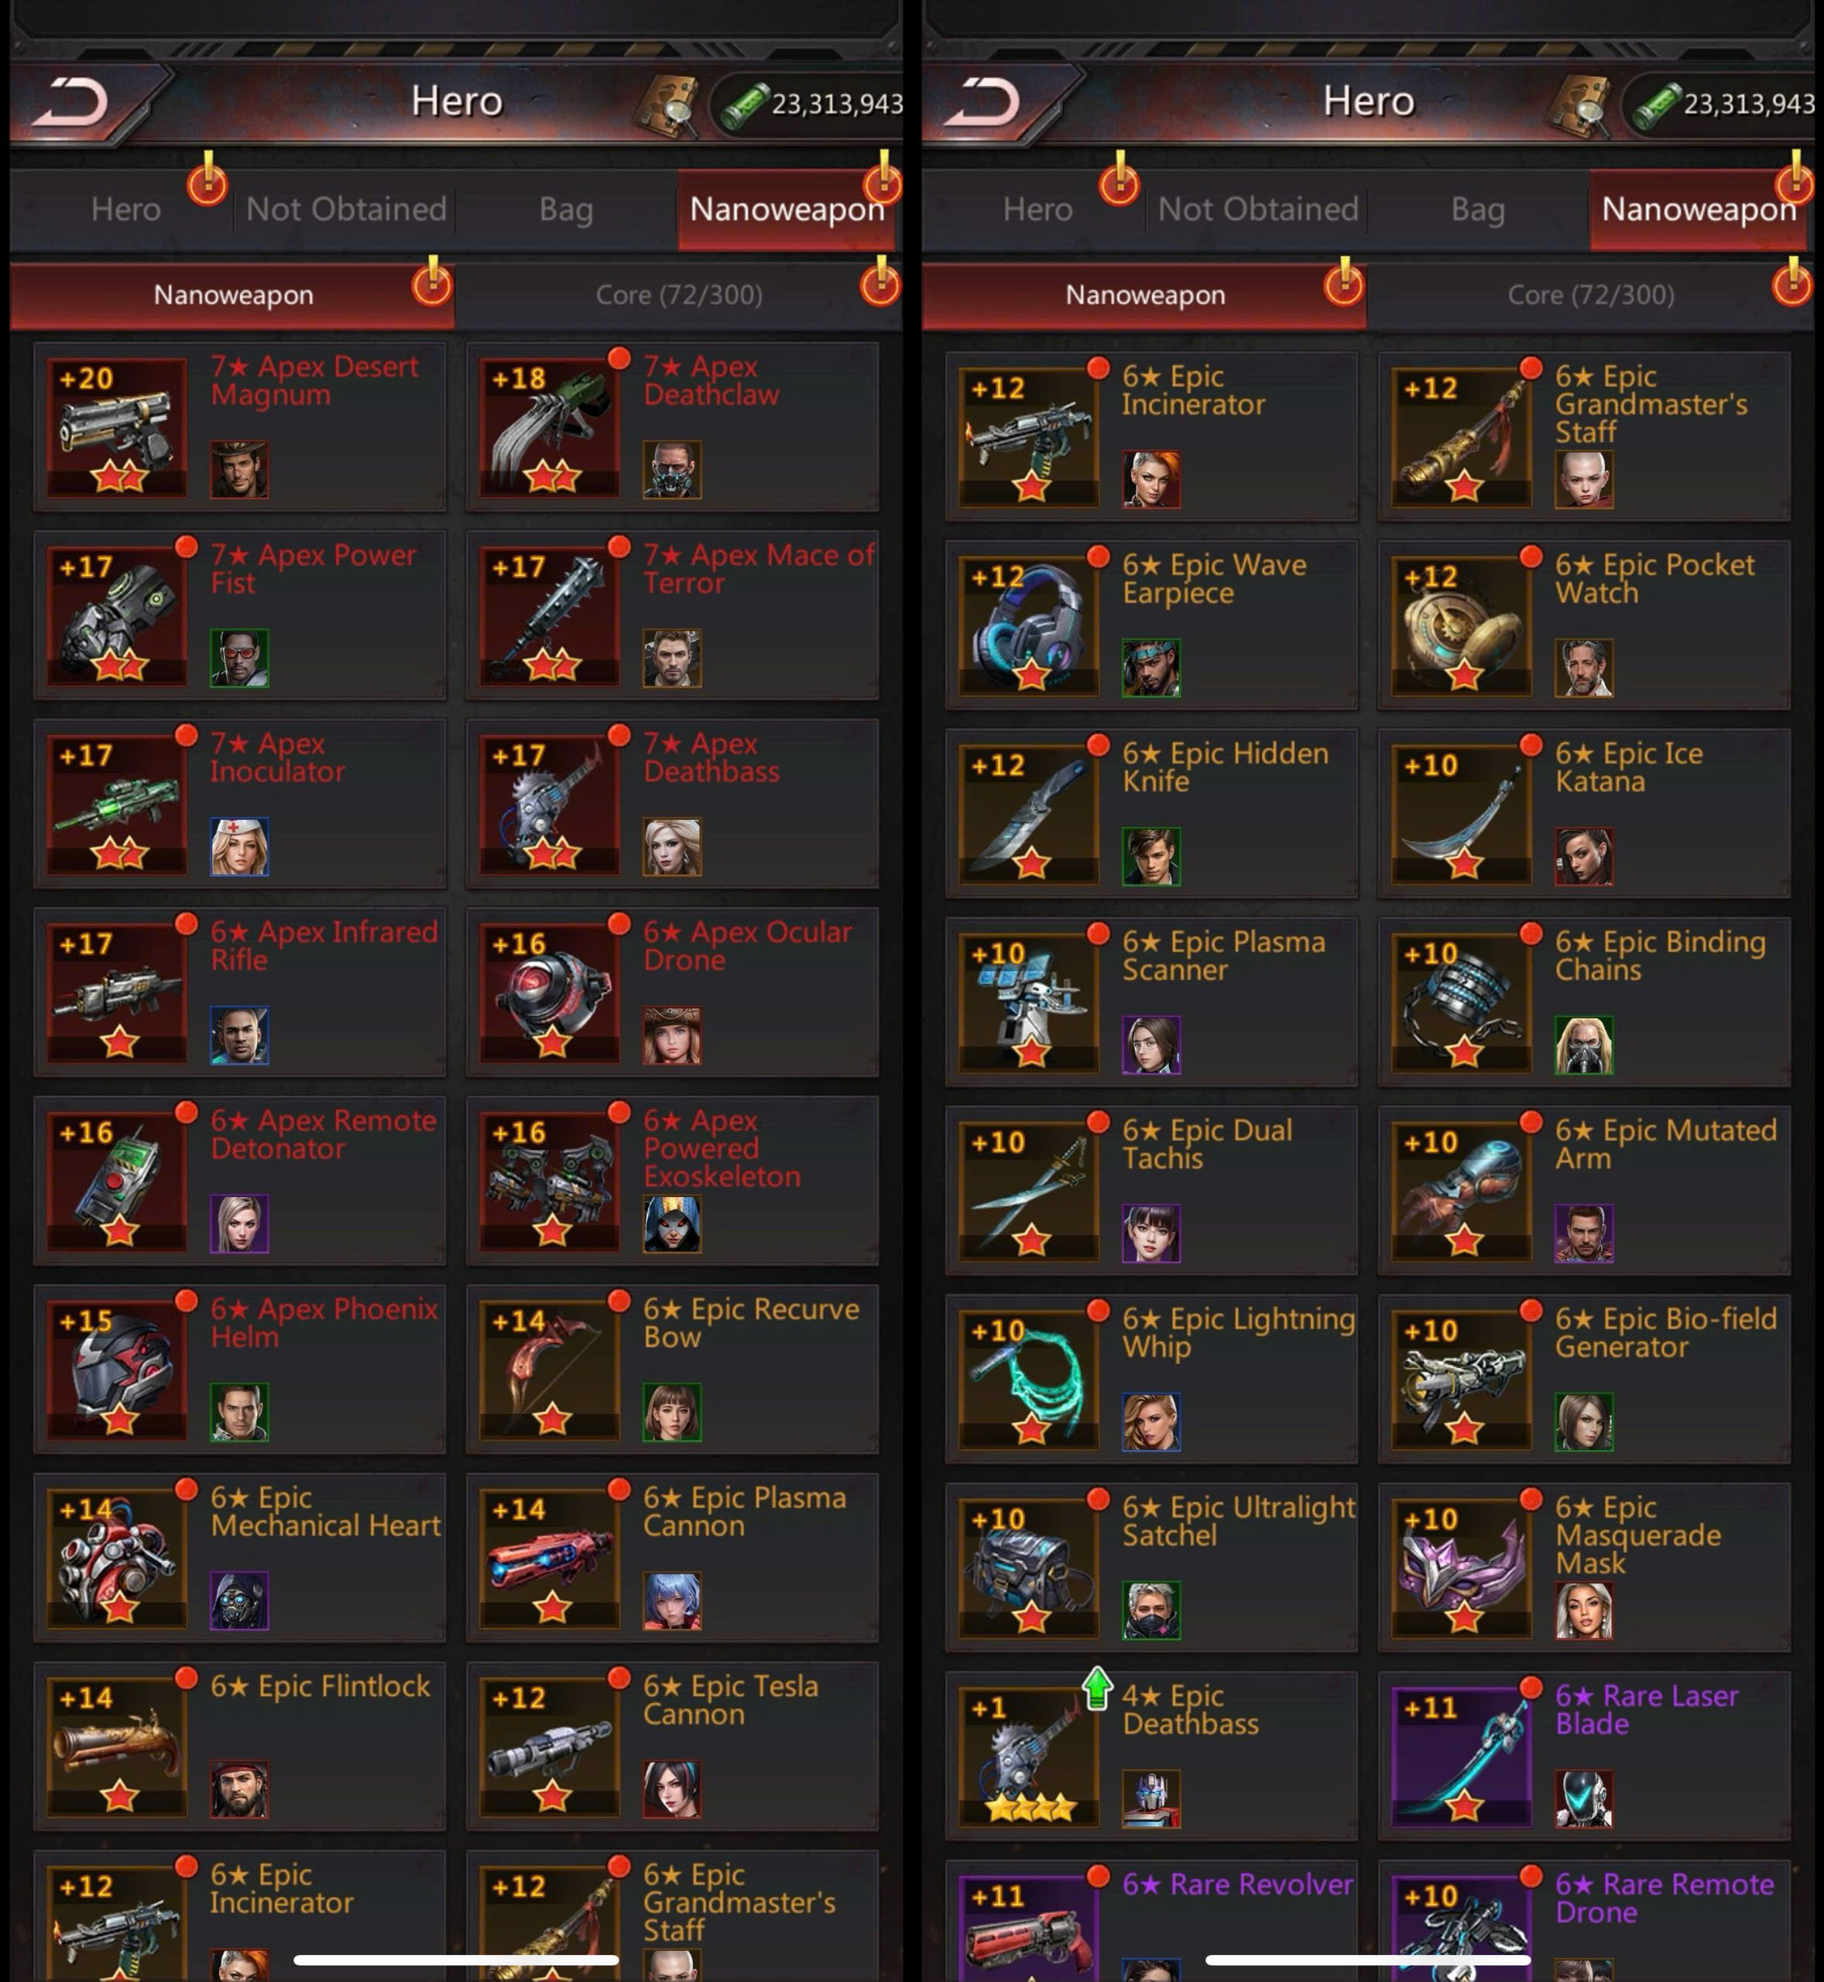1824x1982 pixels.
Task: Click hero portrait under Apex Inoculator
Action: pos(239,846)
